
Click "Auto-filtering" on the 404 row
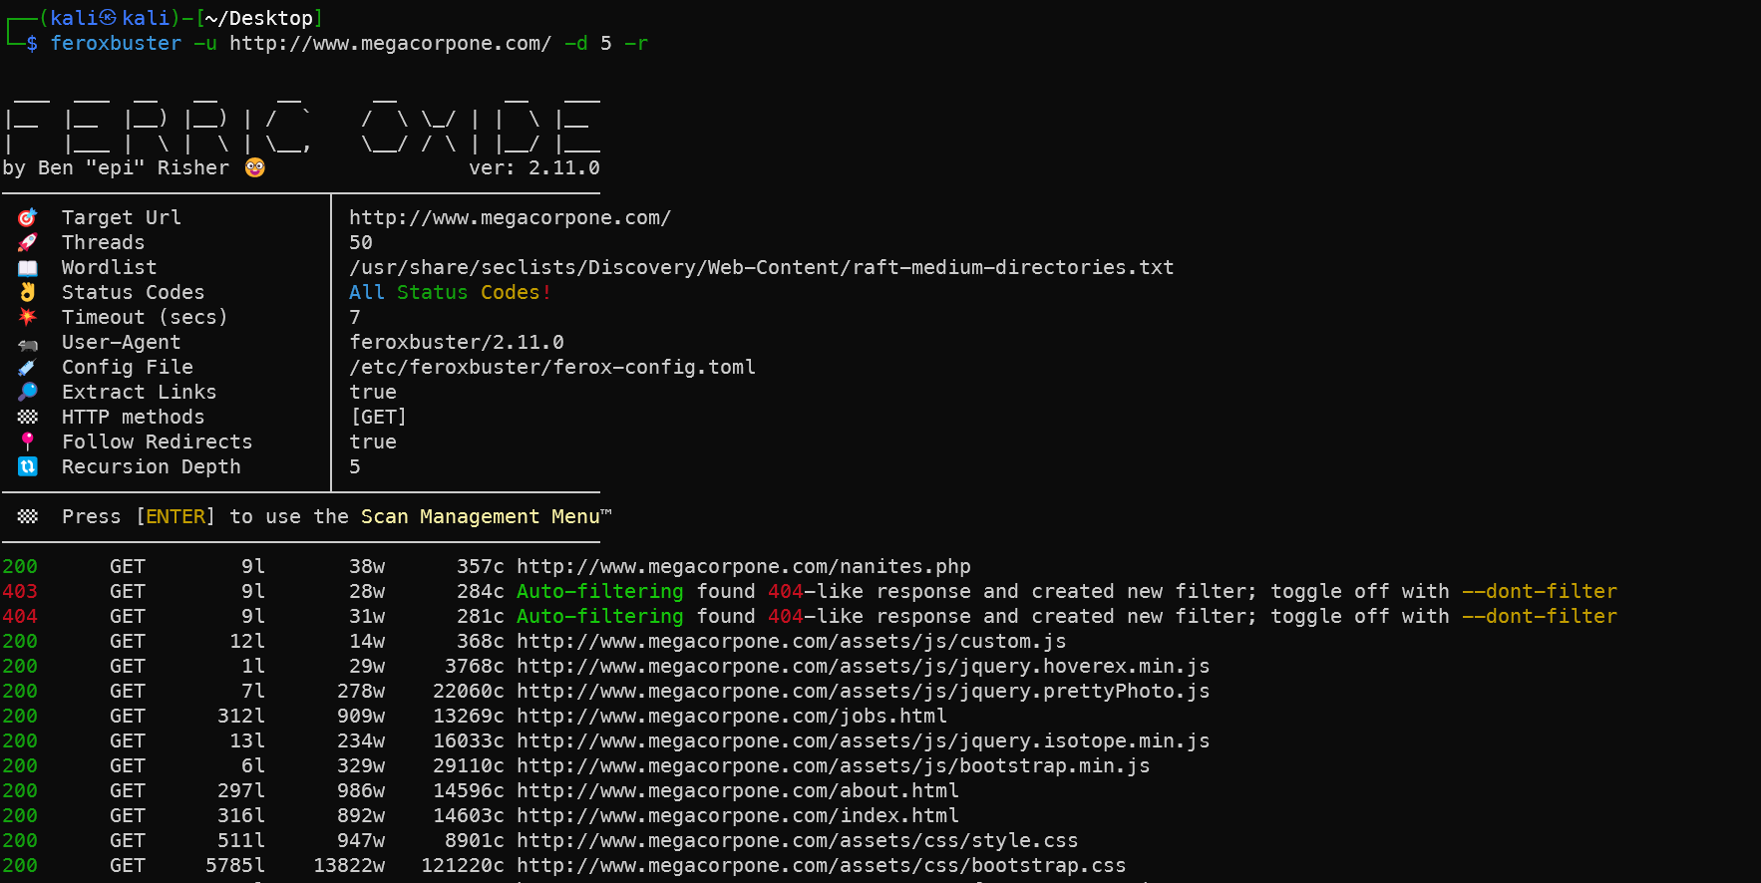point(600,616)
